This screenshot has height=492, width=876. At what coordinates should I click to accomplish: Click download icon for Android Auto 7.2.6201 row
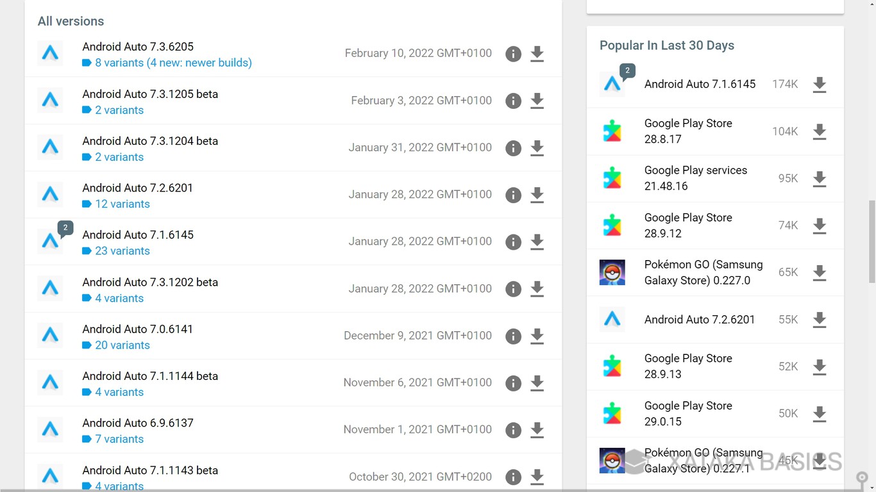click(x=537, y=195)
